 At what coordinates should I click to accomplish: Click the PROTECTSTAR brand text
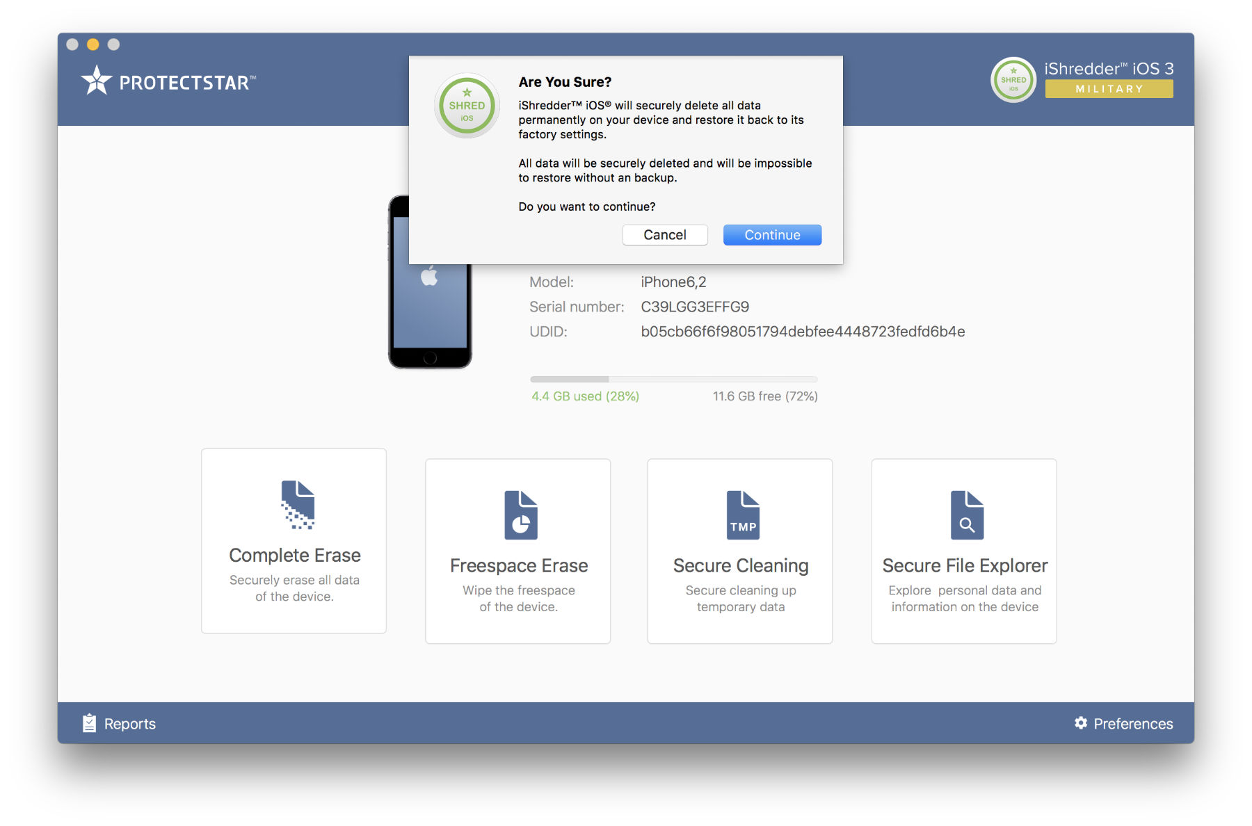coord(188,83)
